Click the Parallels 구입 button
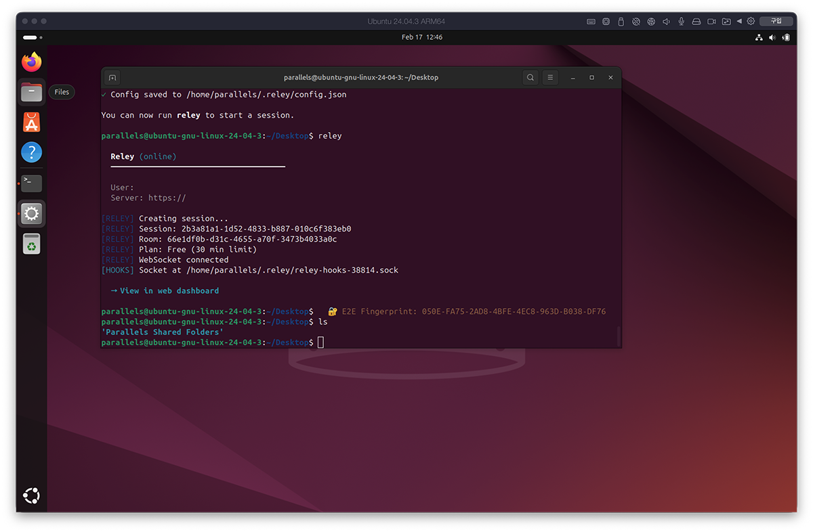This screenshot has width=813, height=532. (776, 21)
